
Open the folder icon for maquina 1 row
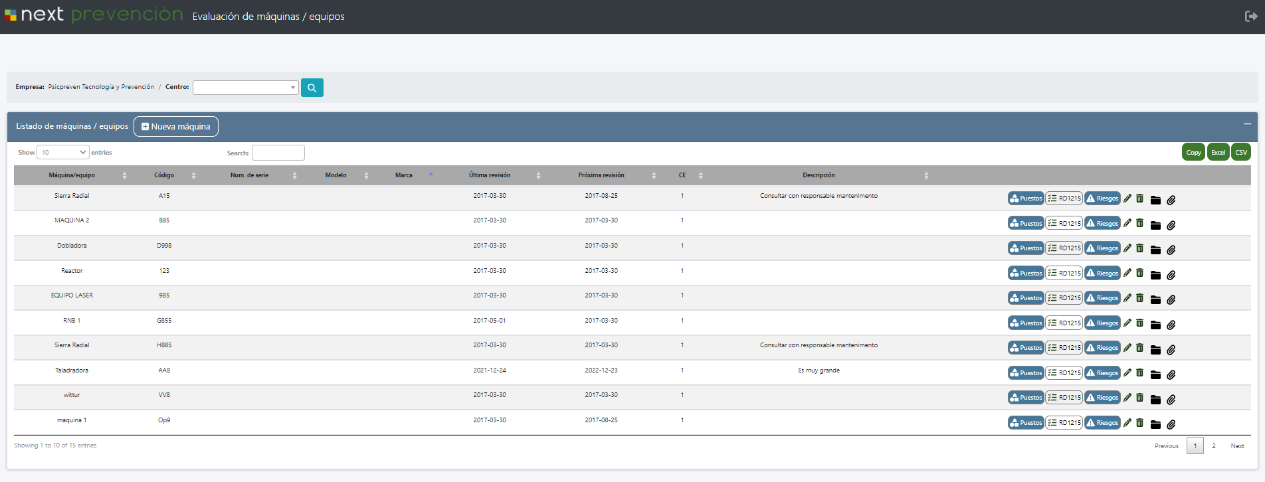[1155, 424]
